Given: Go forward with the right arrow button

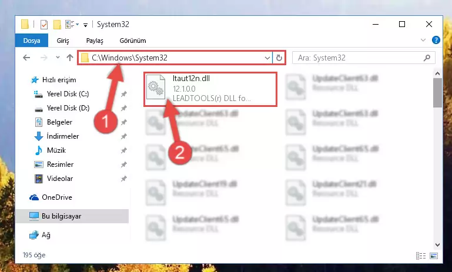Looking at the screenshot, I should tap(44, 58).
